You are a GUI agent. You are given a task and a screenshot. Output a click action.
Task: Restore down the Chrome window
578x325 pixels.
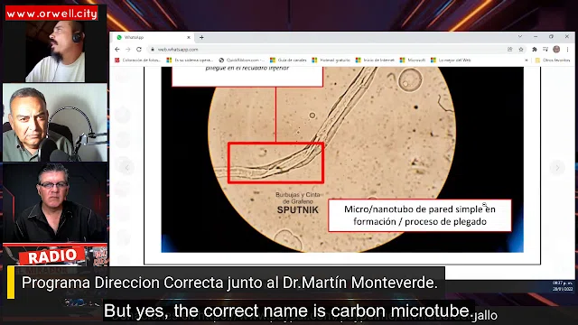[551, 36]
